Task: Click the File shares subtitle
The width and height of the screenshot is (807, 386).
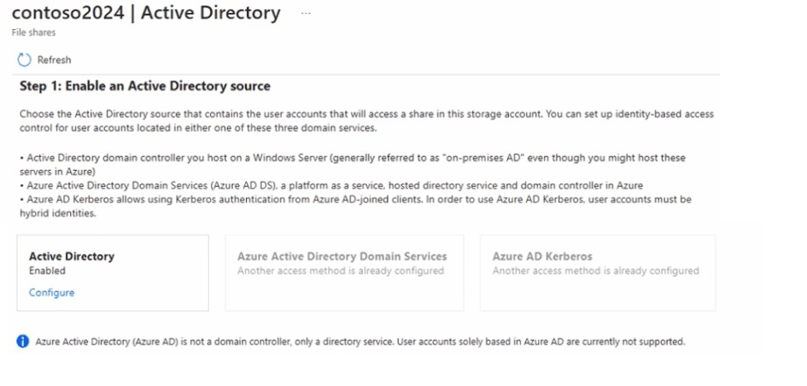Action: [33, 32]
